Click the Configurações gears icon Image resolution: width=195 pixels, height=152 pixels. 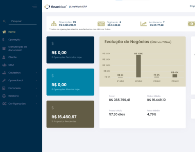[x=4, y=104]
